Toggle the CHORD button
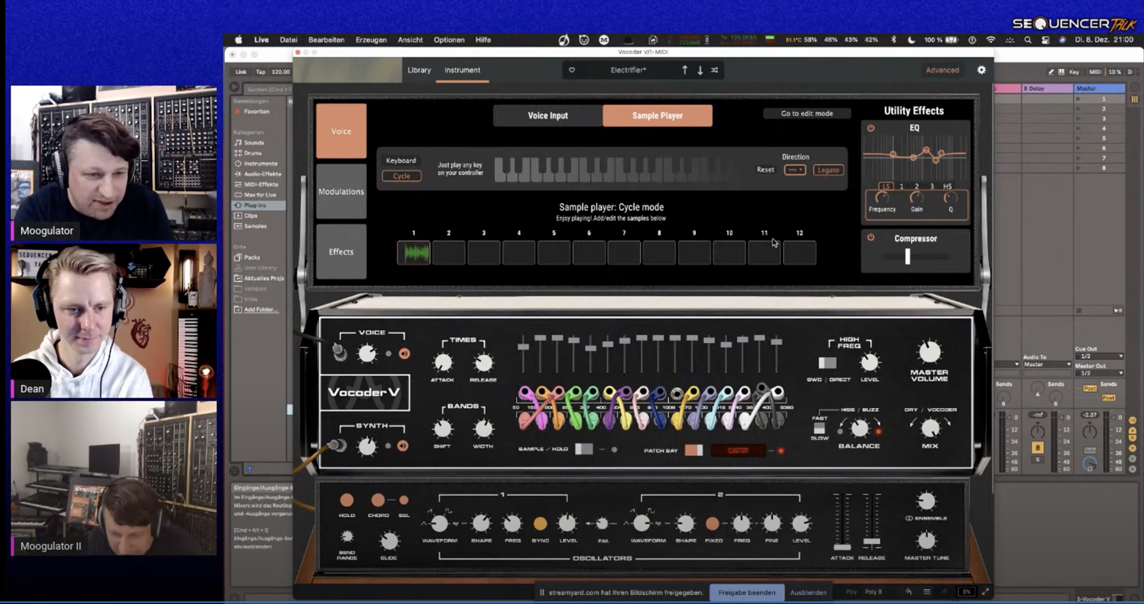The image size is (1144, 604). (x=378, y=500)
